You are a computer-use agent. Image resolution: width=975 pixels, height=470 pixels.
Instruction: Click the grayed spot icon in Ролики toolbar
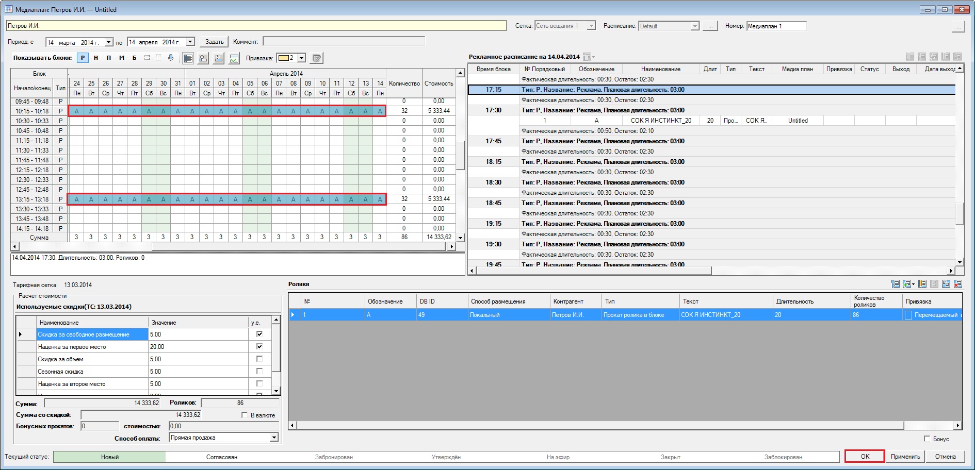pos(934,284)
